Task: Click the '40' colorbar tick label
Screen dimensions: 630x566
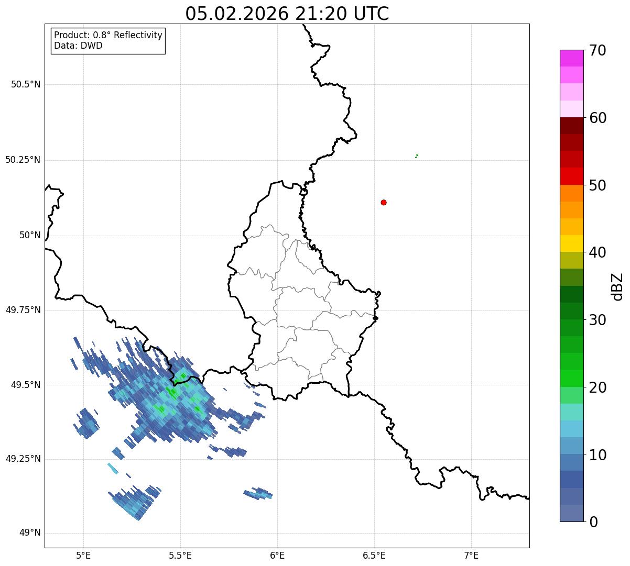Action: (598, 252)
